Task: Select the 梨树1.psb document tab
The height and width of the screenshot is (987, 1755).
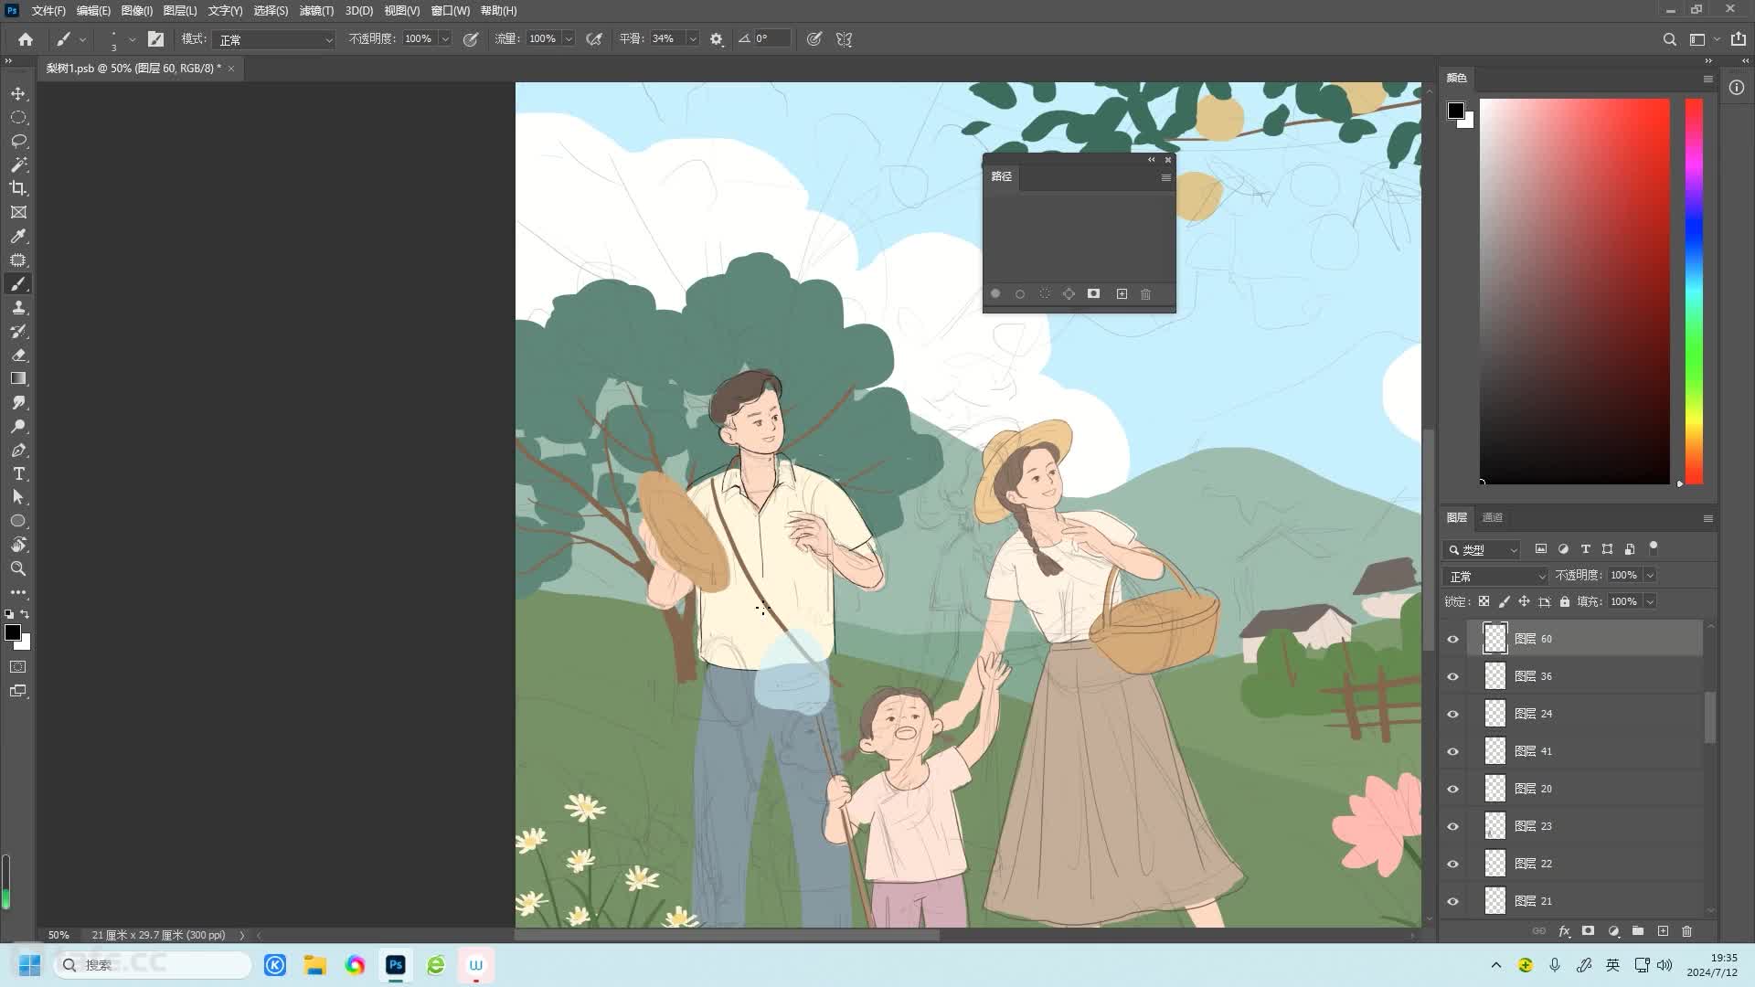Action: 133,69
